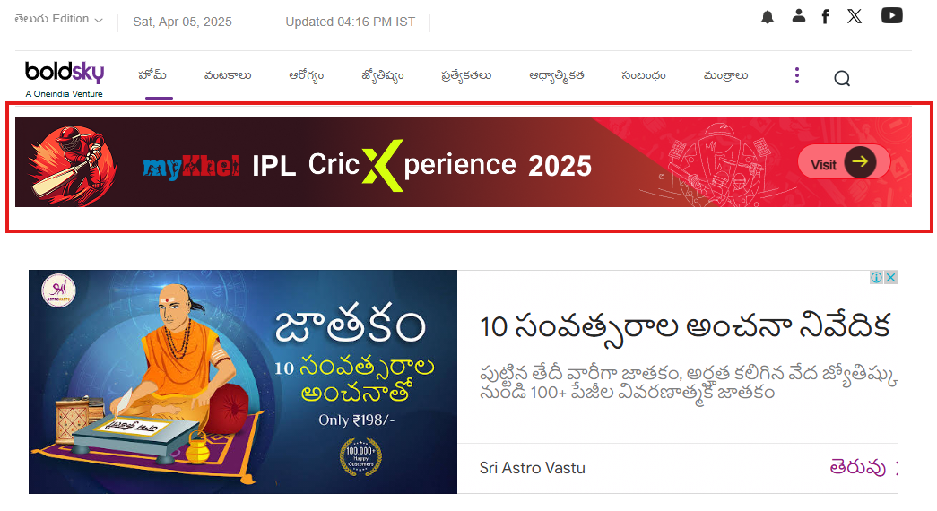This screenshot has height=511, width=937.
Task: Close the Sri Astro Vastu ad
Action: [890, 277]
